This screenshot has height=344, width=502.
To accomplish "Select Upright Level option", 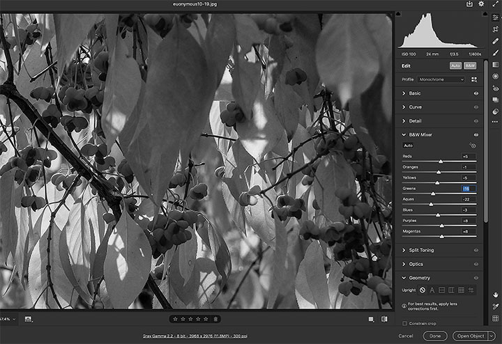I will [x=442, y=290].
